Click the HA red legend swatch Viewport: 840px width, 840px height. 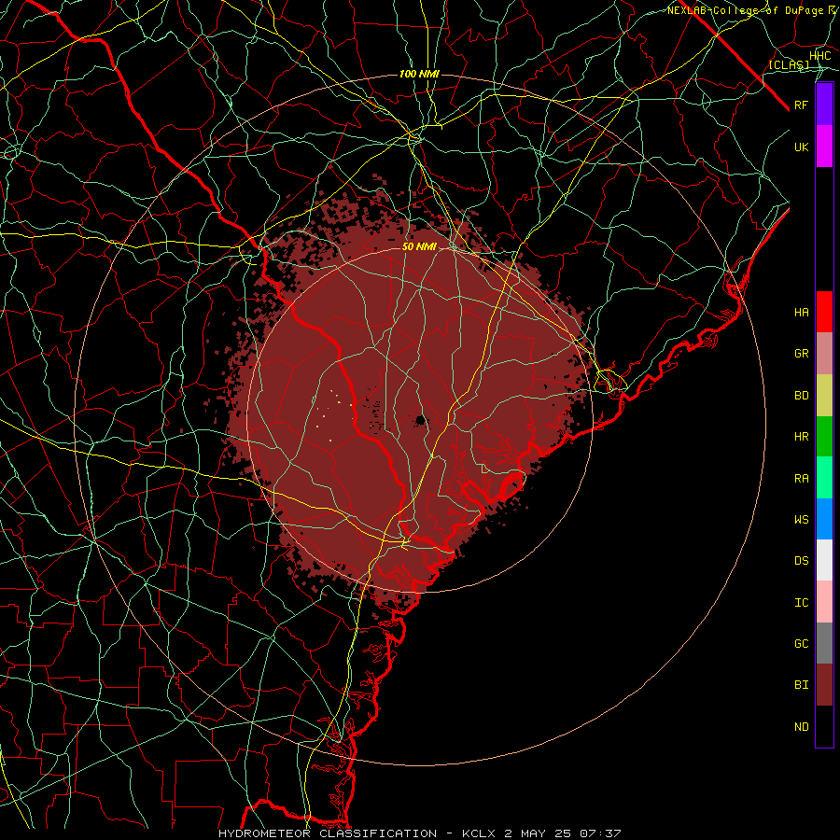coord(824,312)
